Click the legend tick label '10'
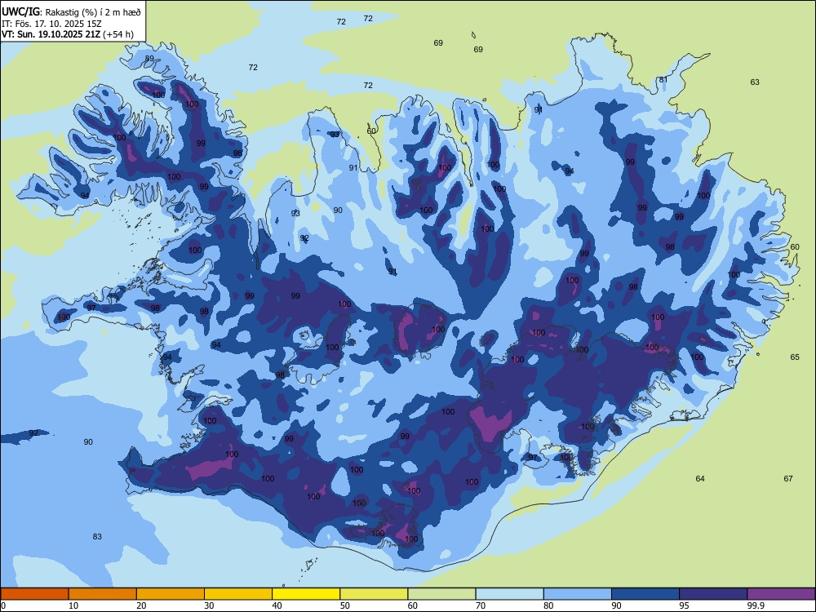This screenshot has width=816, height=612. 73,605
